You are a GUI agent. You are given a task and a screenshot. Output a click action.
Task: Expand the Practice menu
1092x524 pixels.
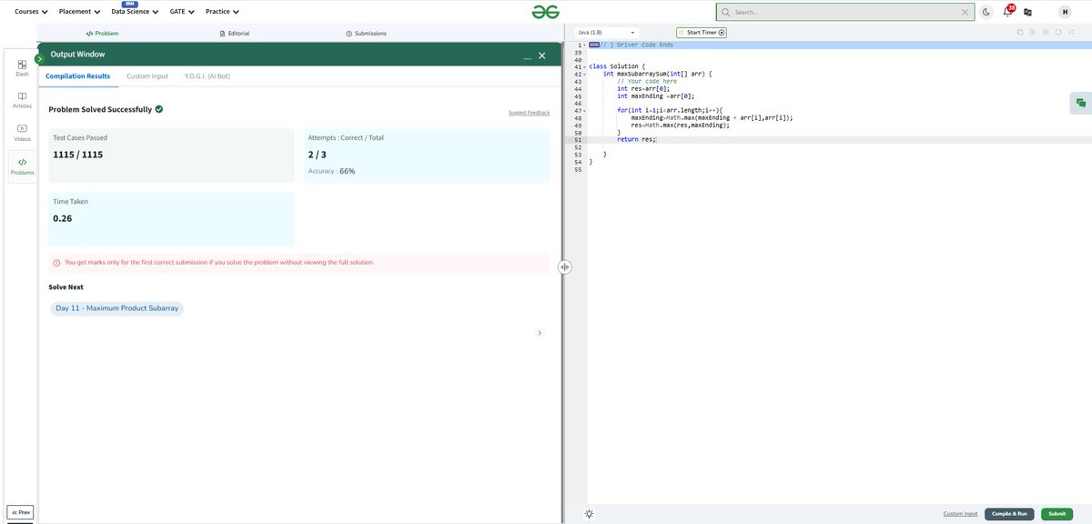click(222, 12)
